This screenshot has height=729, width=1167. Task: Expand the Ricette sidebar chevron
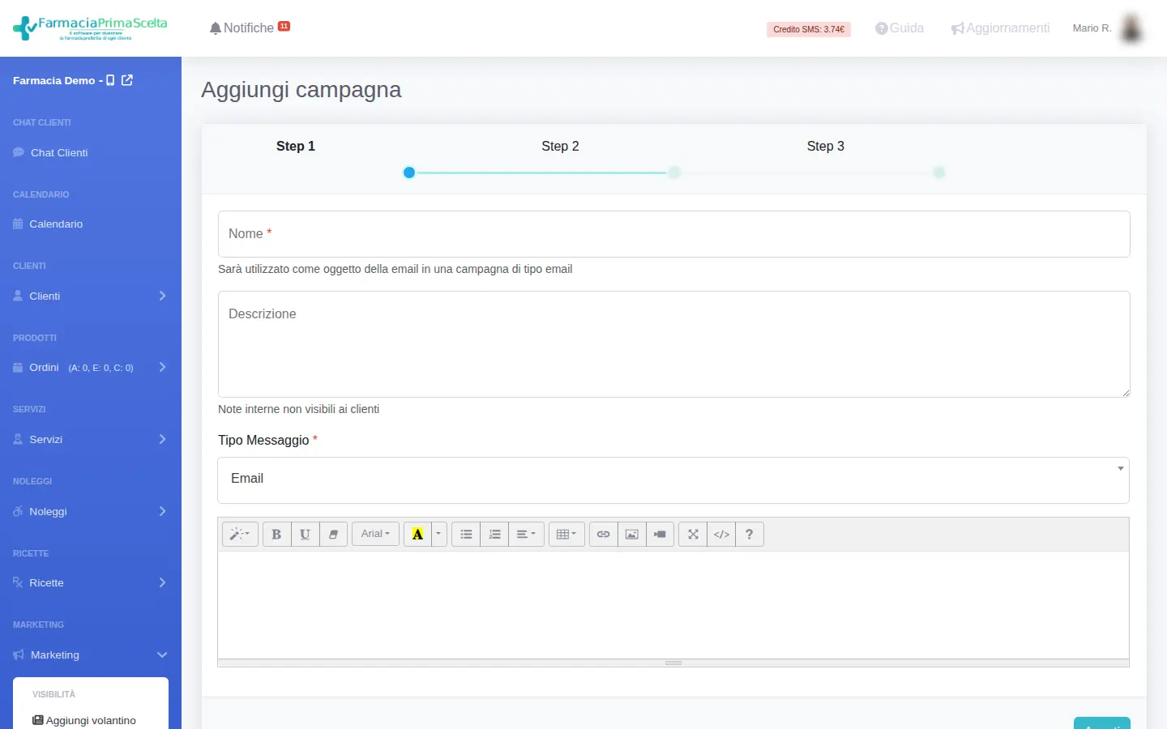(162, 582)
